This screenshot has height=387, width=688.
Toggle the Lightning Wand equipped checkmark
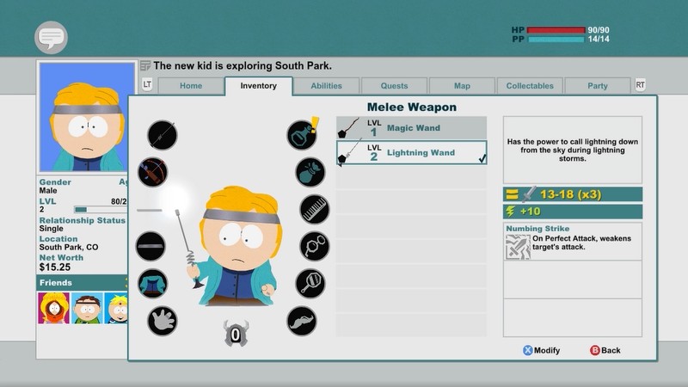(x=482, y=158)
